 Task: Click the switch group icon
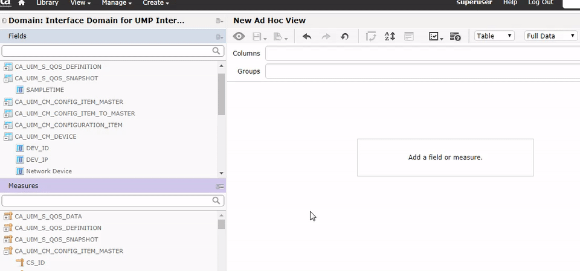point(371,36)
